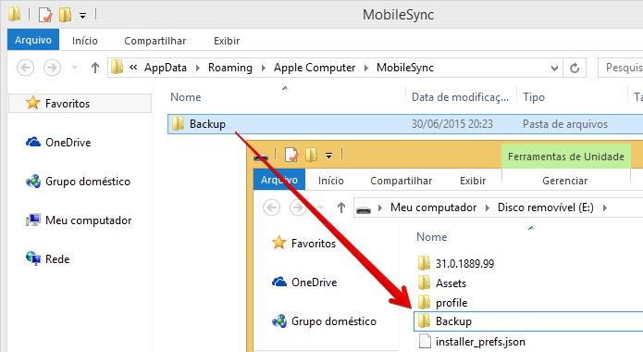This screenshot has height=352, width=643.
Task: Expand the chevron after Disco removível (E:)
Action: (x=605, y=207)
